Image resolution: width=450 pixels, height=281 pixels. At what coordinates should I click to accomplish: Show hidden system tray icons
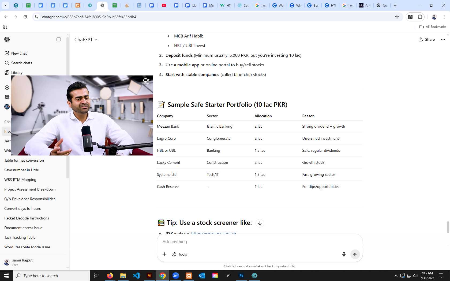click(396, 276)
